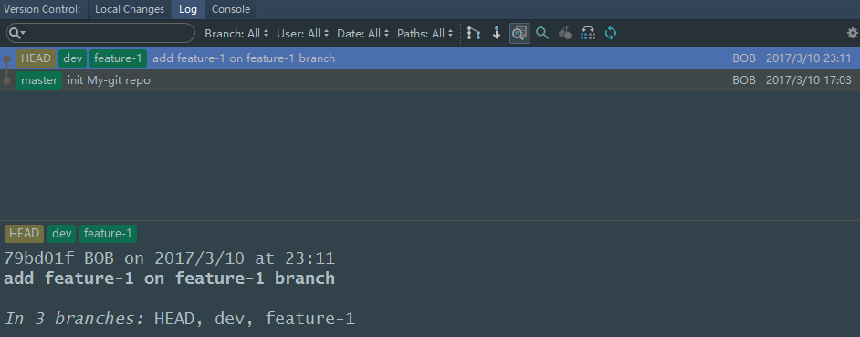Click the highlight commits dotted grid icon

(x=587, y=34)
